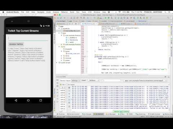Open the Refactor menu
Viewport: 173px width, 129px height.
point(65,12)
